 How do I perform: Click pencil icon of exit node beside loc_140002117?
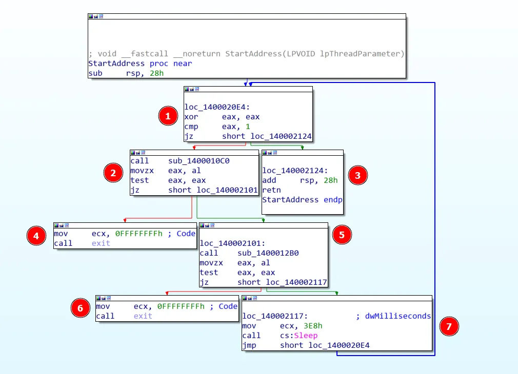point(104,298)
